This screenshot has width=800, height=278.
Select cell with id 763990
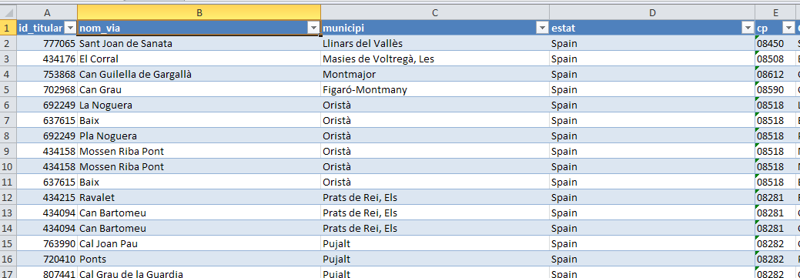[47, 243]
